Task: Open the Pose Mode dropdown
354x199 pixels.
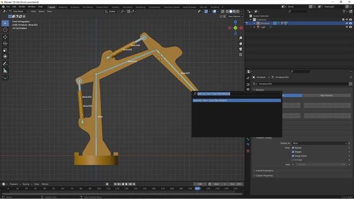Action: (x=19, y=11)
